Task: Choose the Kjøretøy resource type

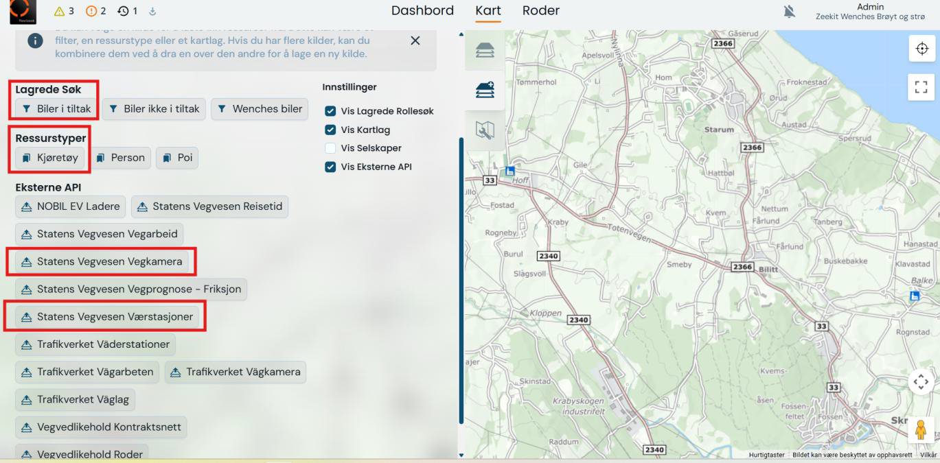Action: point(49,158)
